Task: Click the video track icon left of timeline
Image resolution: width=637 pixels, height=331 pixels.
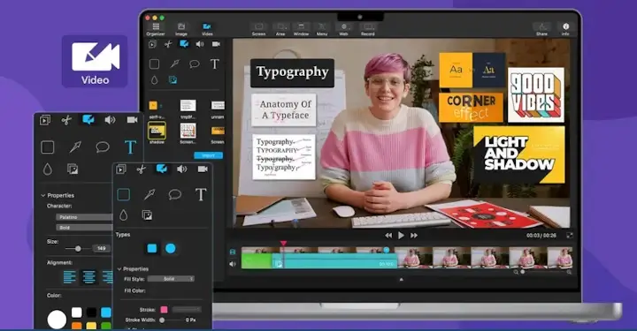Action: [x=233, y=252]
